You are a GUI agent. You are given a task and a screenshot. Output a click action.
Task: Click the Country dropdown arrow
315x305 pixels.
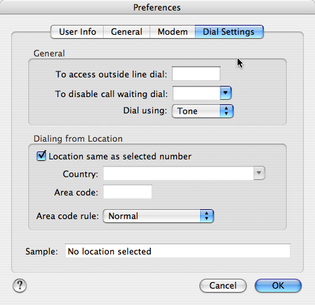pyautogui.click(x=259, y=173)
